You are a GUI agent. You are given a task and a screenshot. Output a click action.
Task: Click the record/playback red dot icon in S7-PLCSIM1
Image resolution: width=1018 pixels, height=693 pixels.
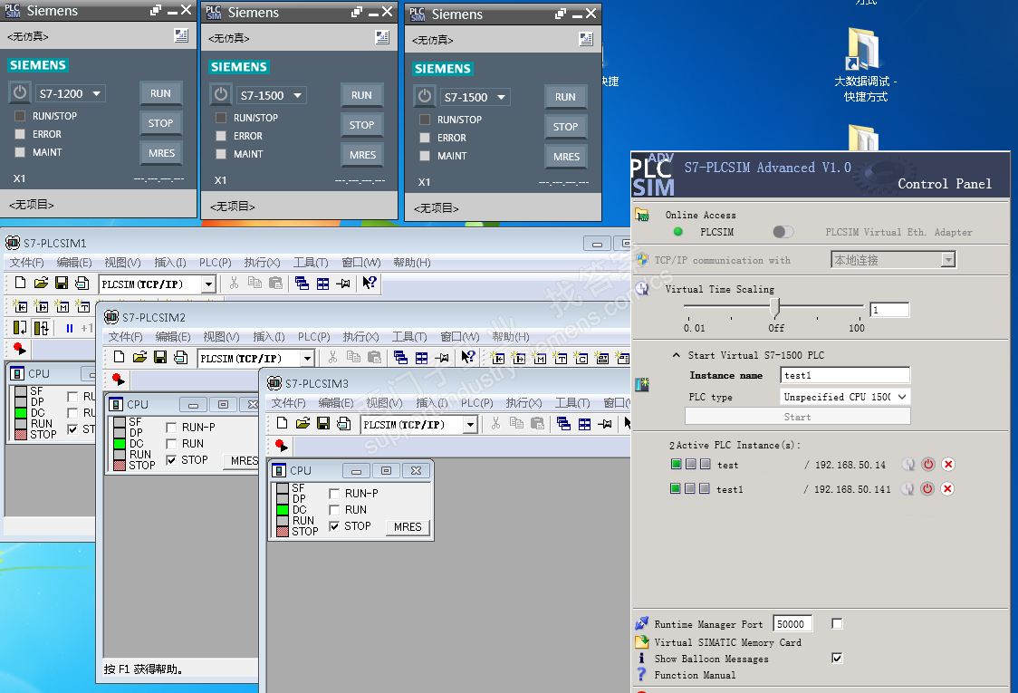pyautogui.click(x=20, y=350)
